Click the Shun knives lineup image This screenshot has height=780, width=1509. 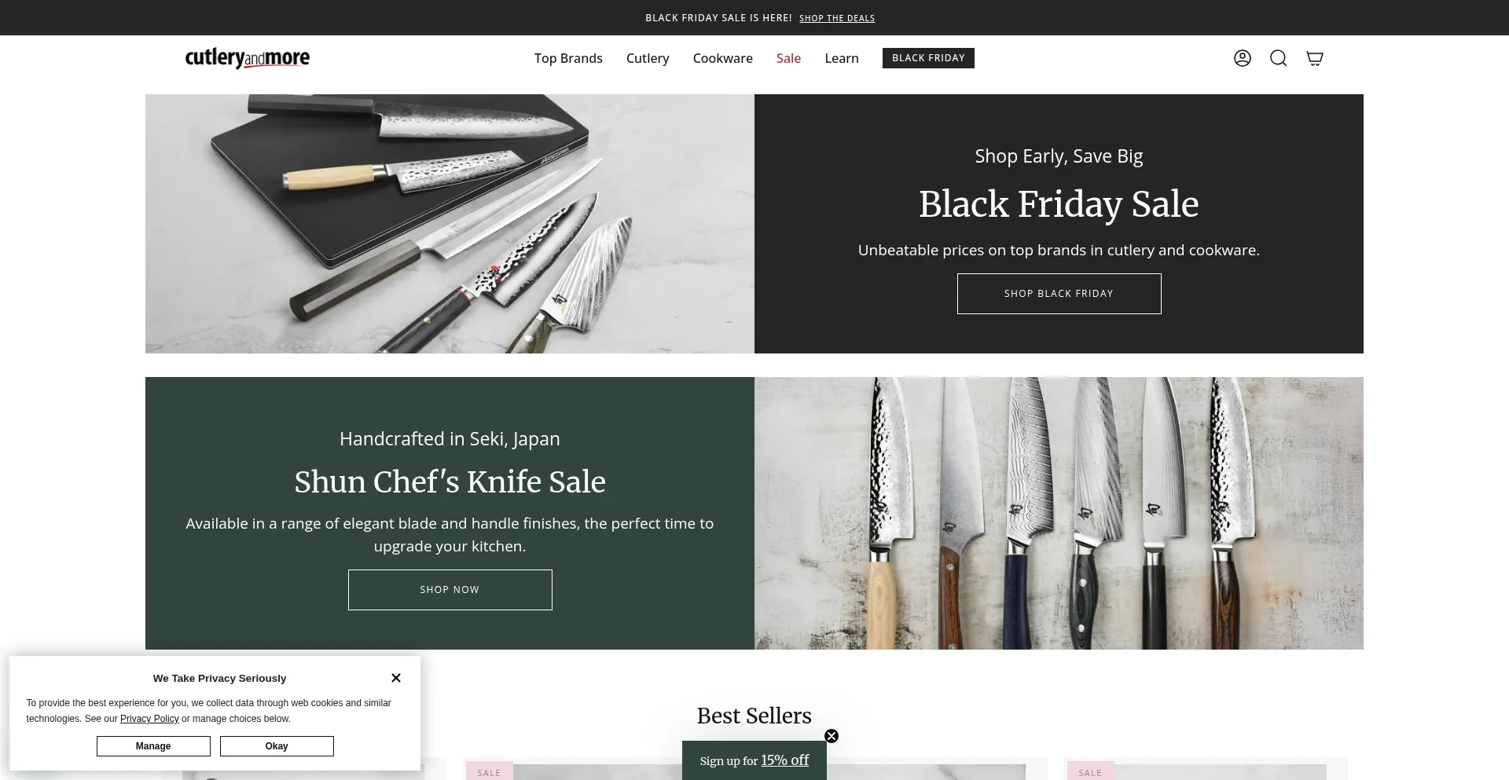tap(1059, 513)
